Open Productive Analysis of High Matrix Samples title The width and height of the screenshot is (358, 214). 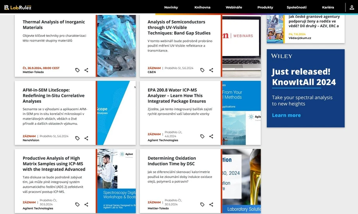[54, 164]
